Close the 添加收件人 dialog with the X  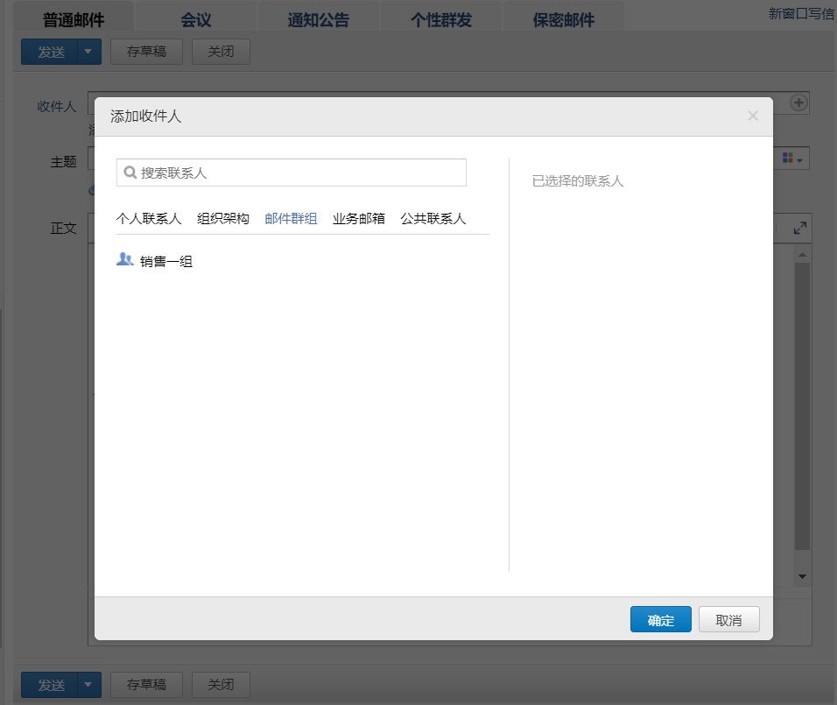[753, 116]
